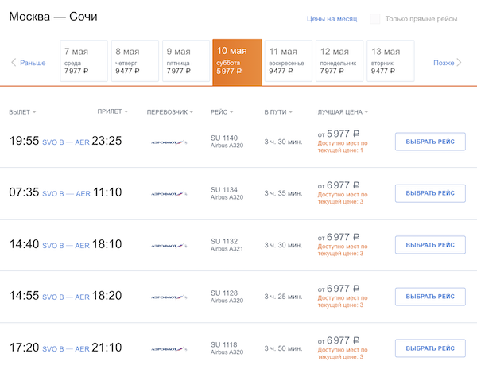Click Aeroflot logo on SU 1132 row
The image size is (477, 373).
(x=169, y=245)
